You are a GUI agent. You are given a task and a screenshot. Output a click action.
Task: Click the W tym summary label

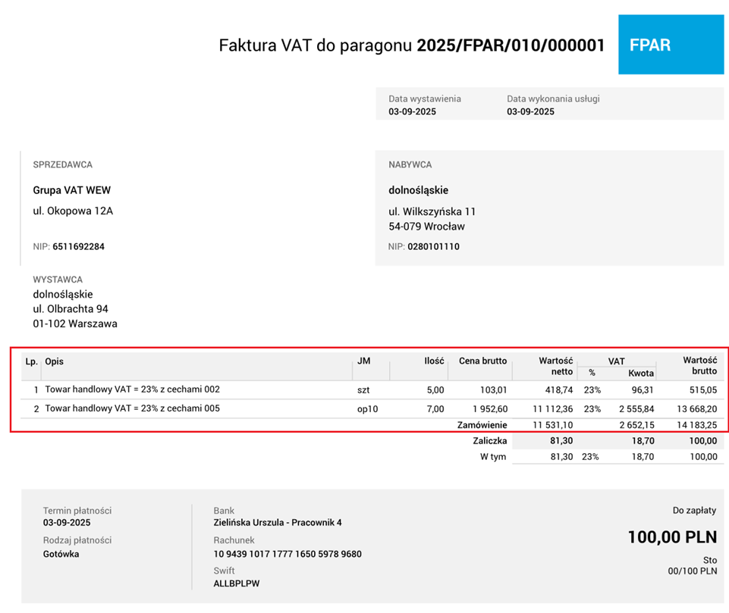coord(493,457)
